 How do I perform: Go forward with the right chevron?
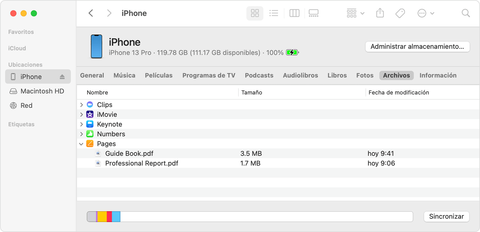pyautogui.click(x=109, y=13)
